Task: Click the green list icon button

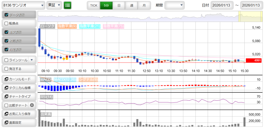Action: pos(68,5)
